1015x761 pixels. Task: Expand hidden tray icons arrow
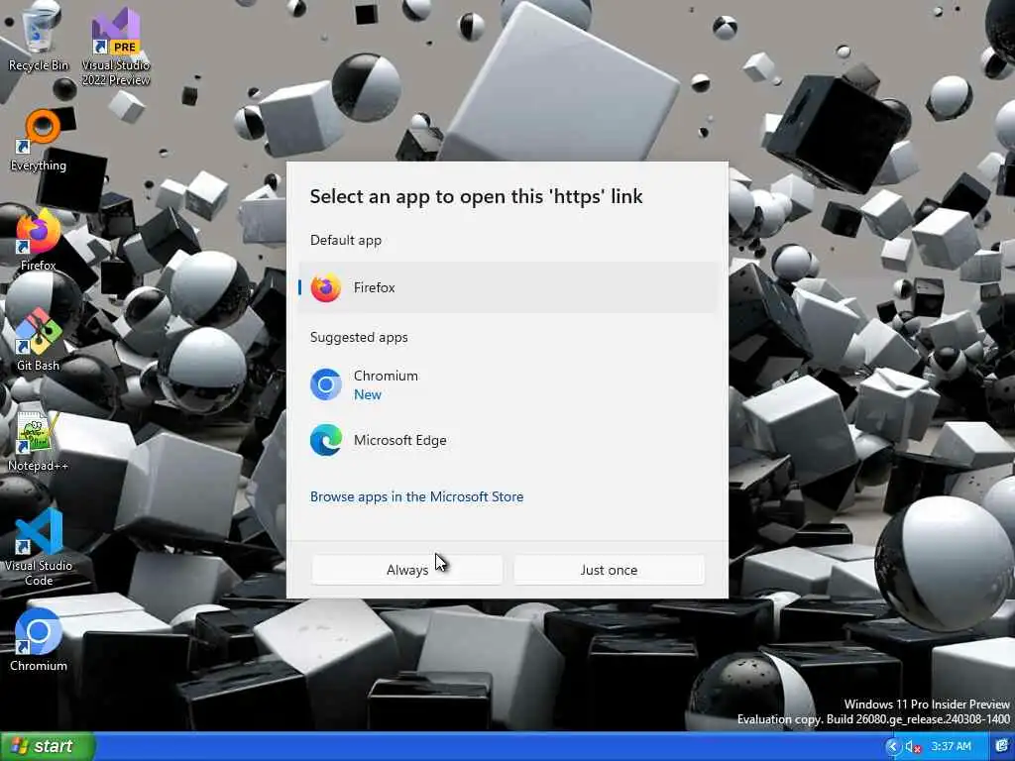[893, 747]
